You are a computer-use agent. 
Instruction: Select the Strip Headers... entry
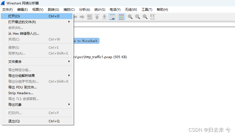(37, 93)
